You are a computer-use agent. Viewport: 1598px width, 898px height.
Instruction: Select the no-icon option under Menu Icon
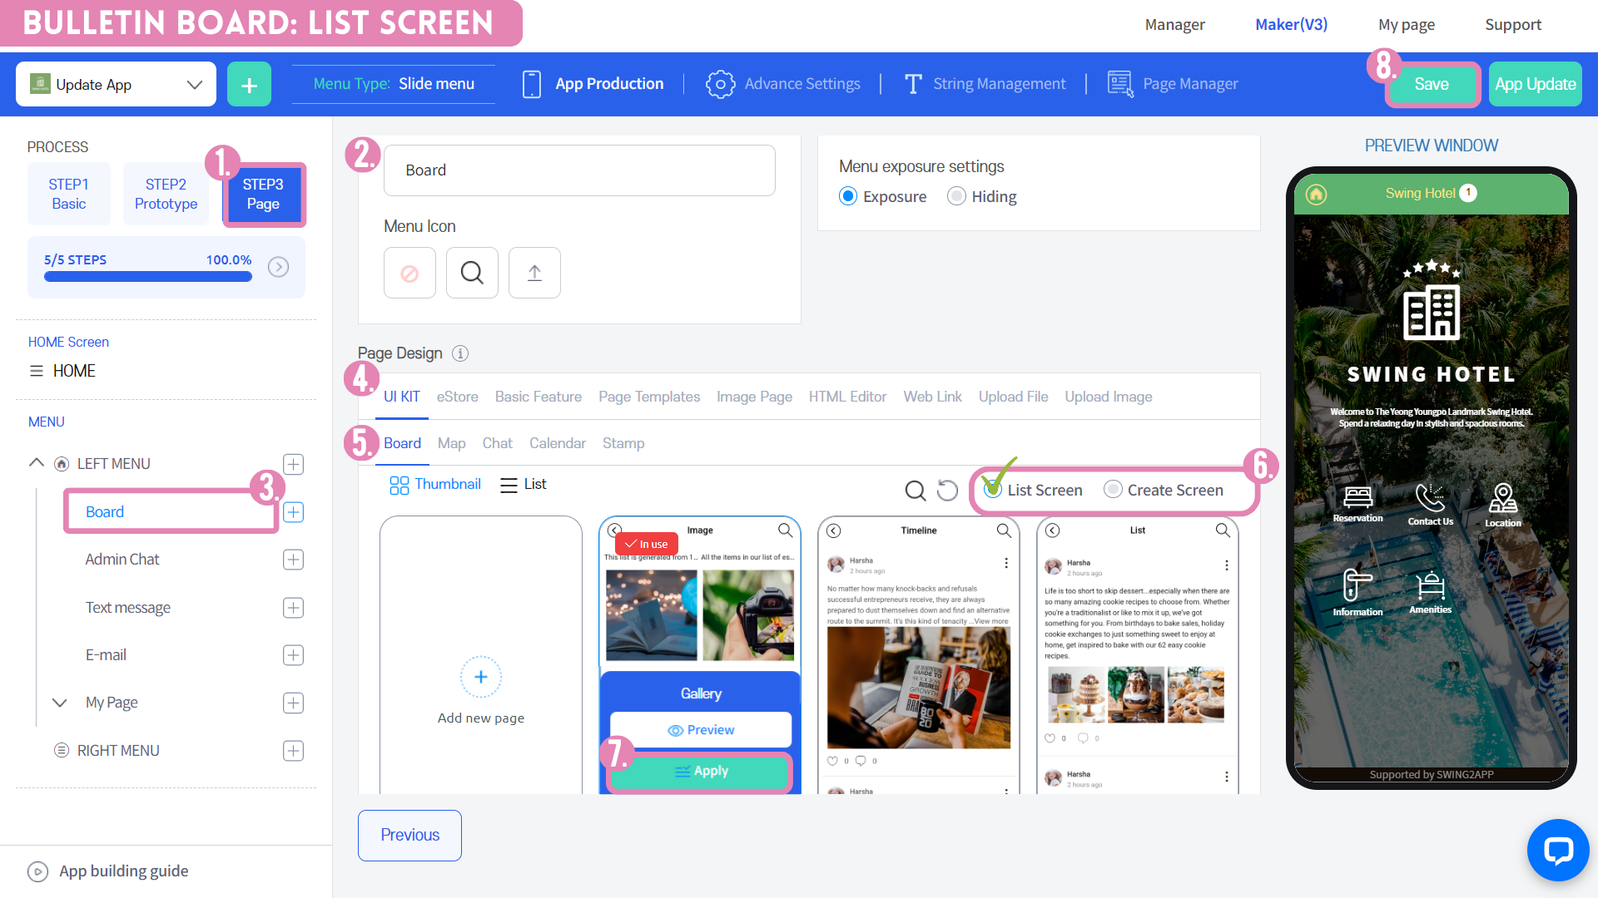[x=409, y=273]
